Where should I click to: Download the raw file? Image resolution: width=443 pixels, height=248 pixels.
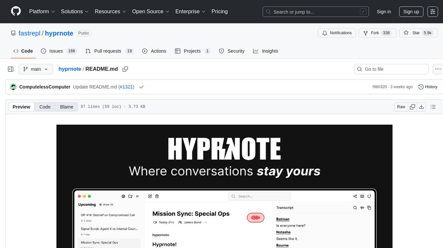pyautogui.click(x=421, y=107)
